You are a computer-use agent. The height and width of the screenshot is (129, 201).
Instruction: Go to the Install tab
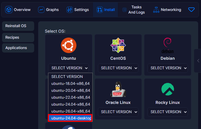point(105,10)
